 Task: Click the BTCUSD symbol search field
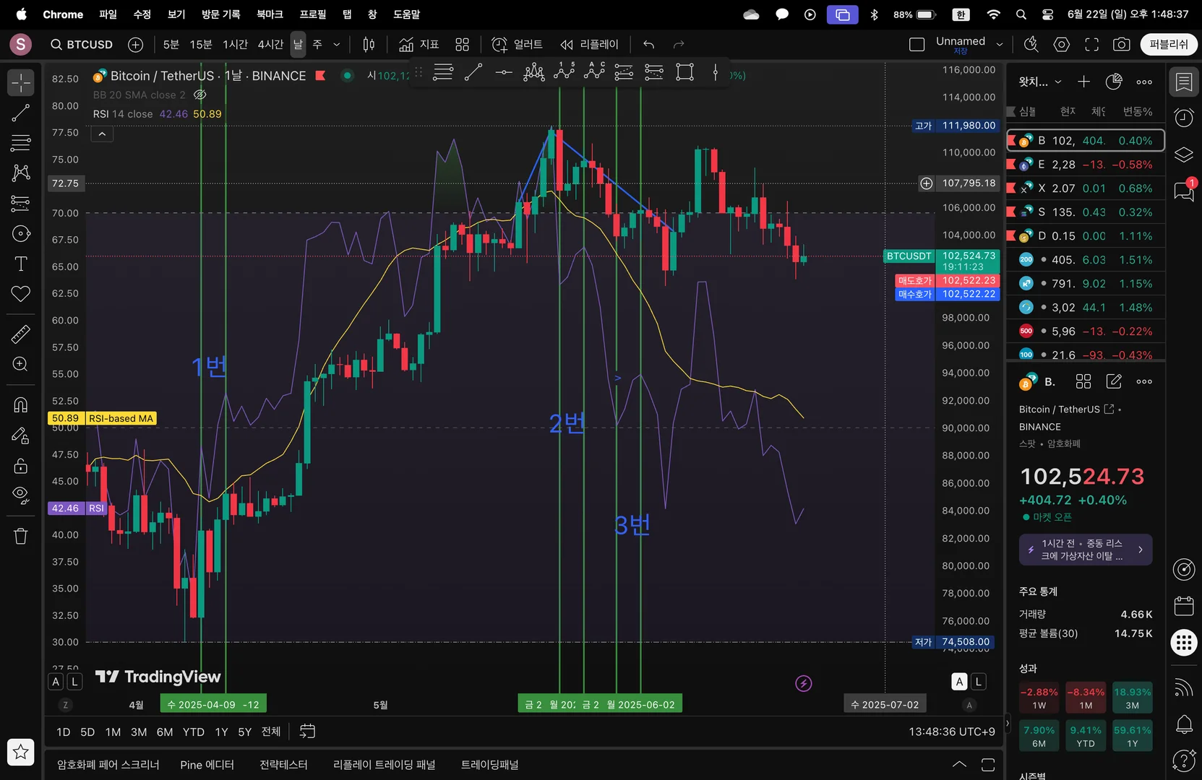(x=82, y=45)
